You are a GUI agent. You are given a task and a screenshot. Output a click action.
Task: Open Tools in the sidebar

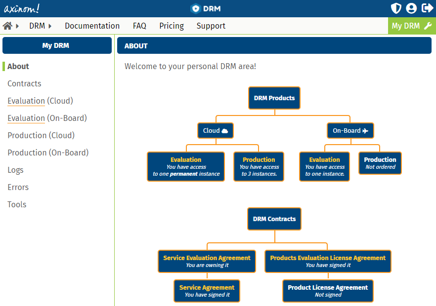(17, 204)
